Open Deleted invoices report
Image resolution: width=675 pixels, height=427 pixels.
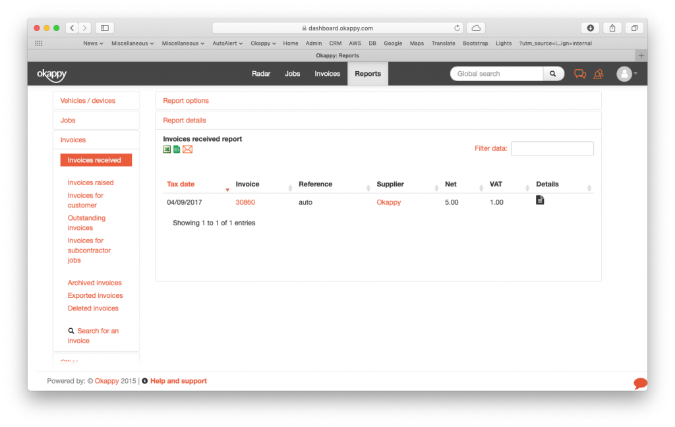pyautogui.click(x=93, y=308)
